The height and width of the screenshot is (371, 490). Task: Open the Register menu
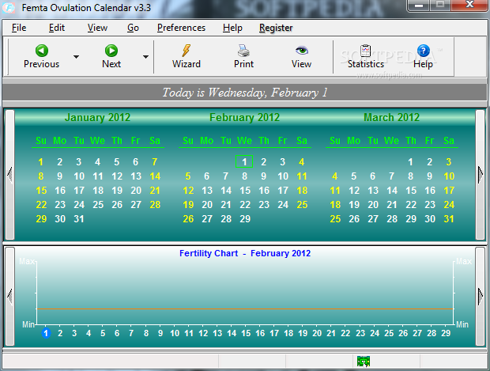[x=276, y=28]
